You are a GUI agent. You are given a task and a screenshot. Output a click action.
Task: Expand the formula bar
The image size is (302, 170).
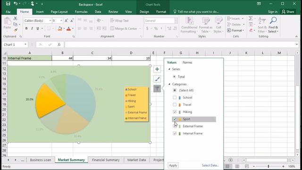coord(297,44)
